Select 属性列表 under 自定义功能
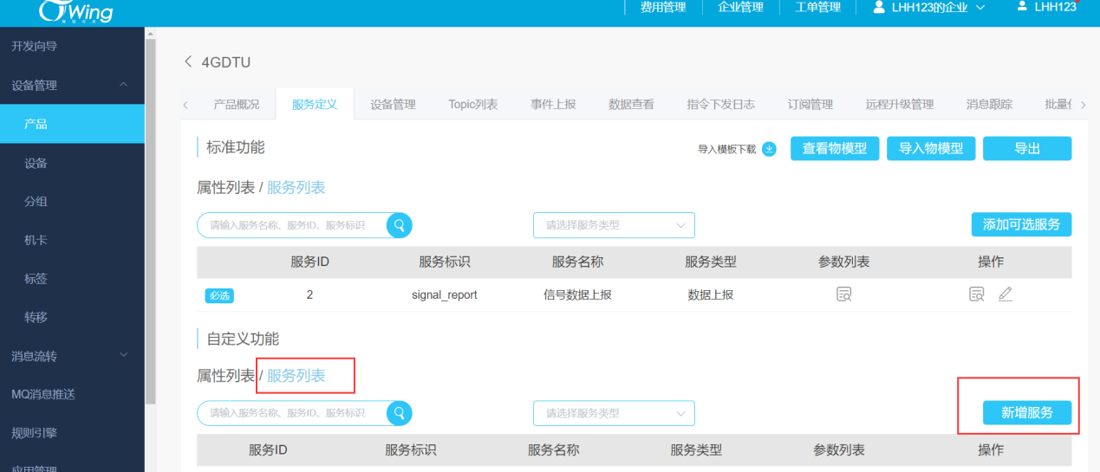This screenshot has height=472, width=1100. [x=225, y=375]
